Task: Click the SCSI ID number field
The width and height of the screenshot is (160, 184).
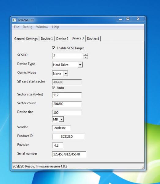Action: pos(67,56)
